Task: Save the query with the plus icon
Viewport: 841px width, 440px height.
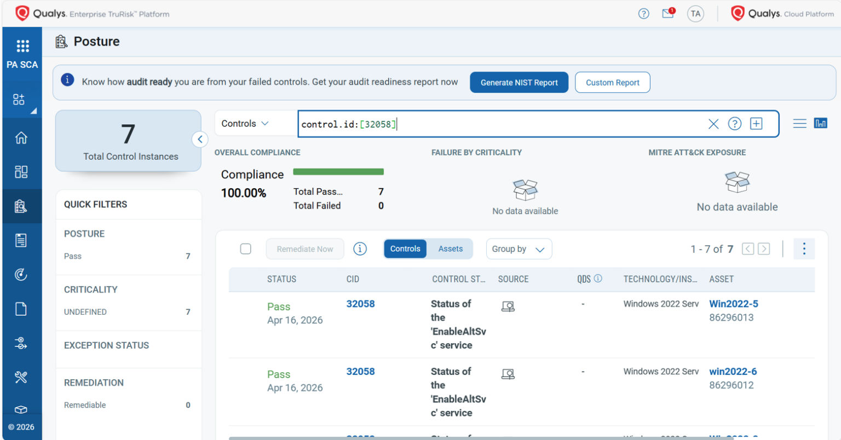Action: (756, 124)
